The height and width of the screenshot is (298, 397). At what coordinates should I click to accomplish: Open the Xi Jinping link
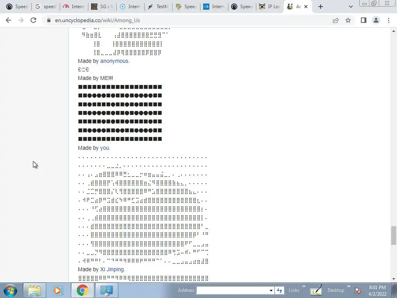coord(112,269)
